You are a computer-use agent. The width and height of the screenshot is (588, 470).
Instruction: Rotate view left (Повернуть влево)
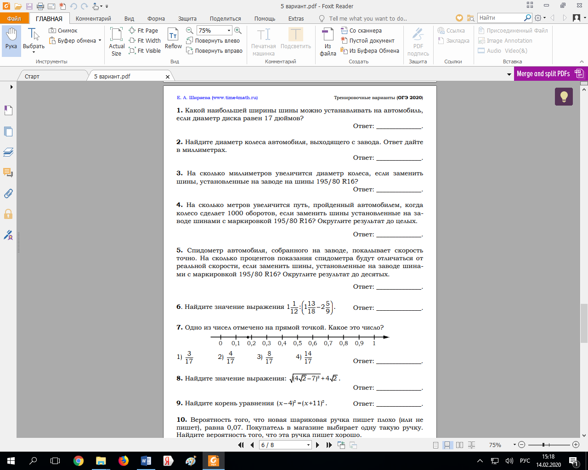pyautogui.click(x=213, y=40)
